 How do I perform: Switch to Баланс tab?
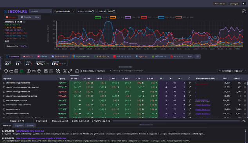30,125
